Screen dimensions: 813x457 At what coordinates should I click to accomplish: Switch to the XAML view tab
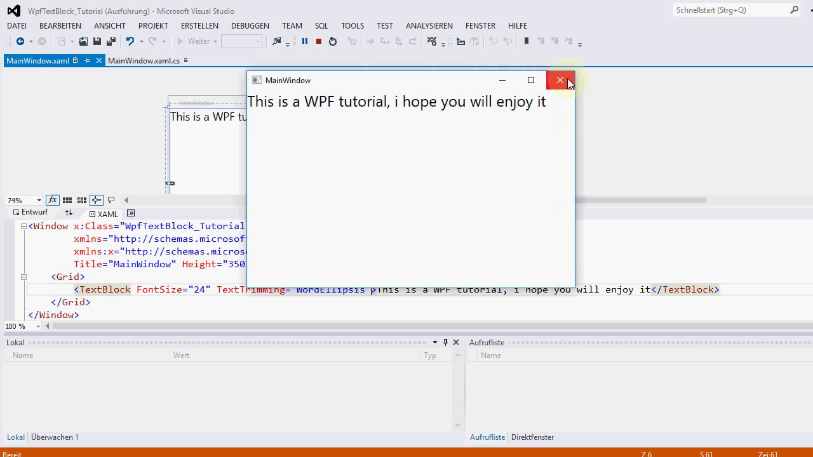point(104,214)
